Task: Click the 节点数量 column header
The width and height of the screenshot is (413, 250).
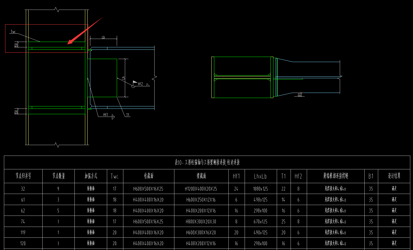Action: point(58,176)
